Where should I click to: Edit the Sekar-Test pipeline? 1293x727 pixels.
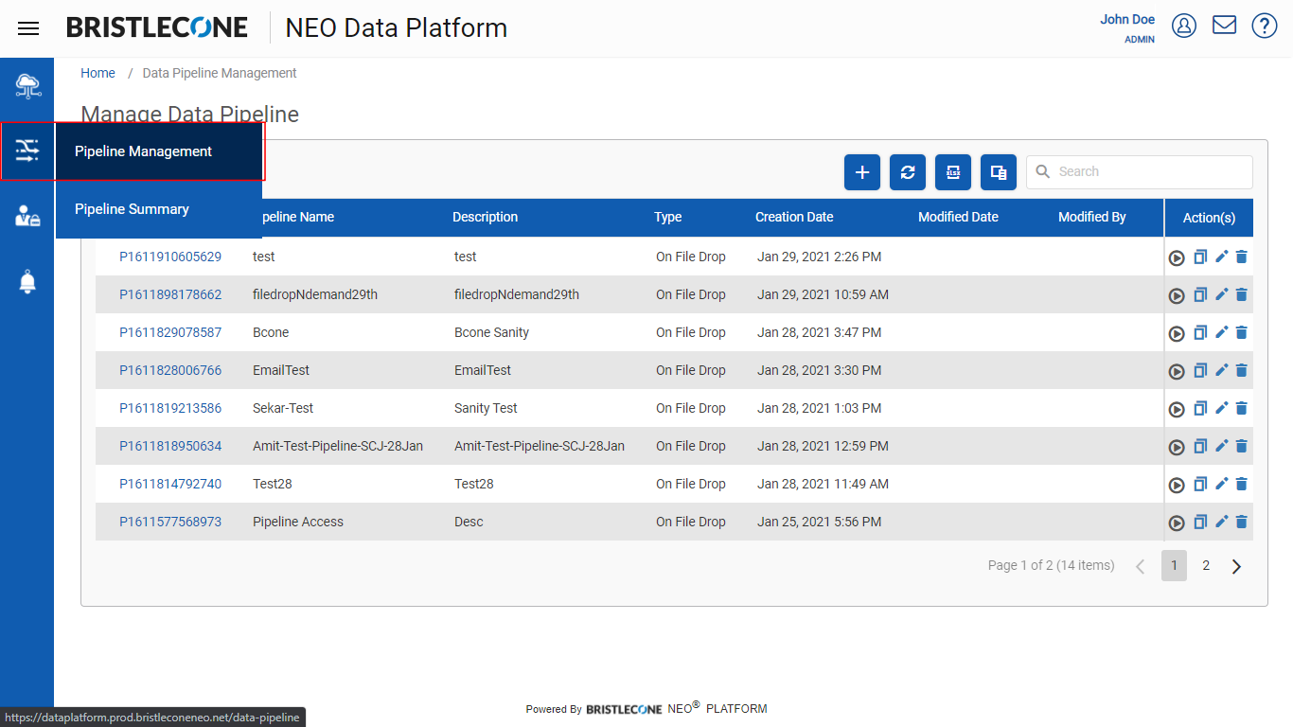point(1221,408)
